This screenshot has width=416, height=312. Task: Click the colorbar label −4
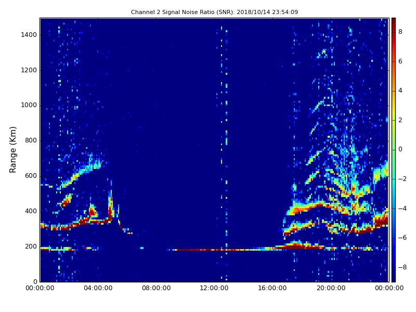click(x=402, y=209)
